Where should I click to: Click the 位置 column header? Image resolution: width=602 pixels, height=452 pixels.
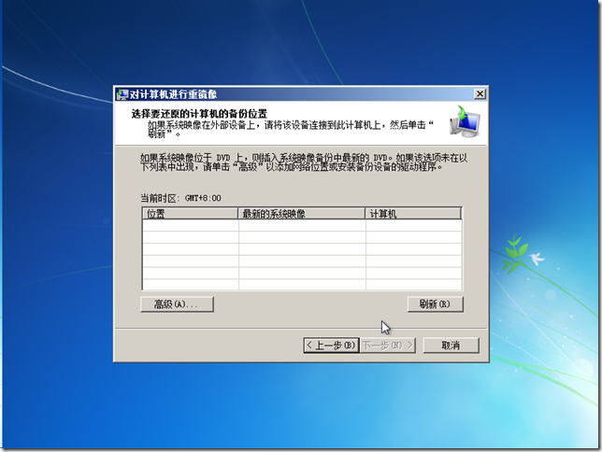(190, 214)
